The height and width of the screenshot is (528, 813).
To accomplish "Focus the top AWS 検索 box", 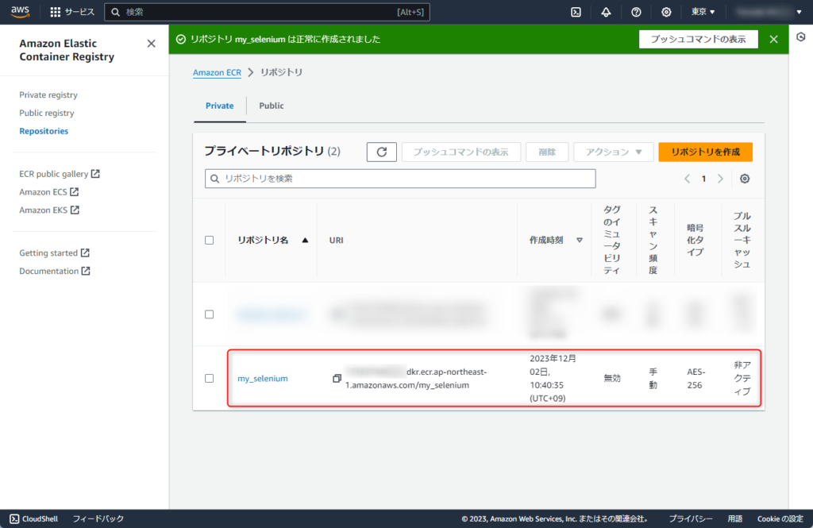I will [x=267, y=12].
